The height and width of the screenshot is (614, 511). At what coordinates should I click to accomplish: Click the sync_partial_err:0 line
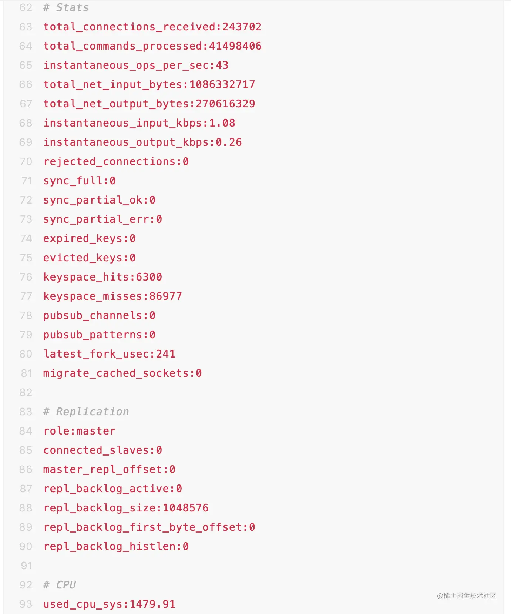102,219
